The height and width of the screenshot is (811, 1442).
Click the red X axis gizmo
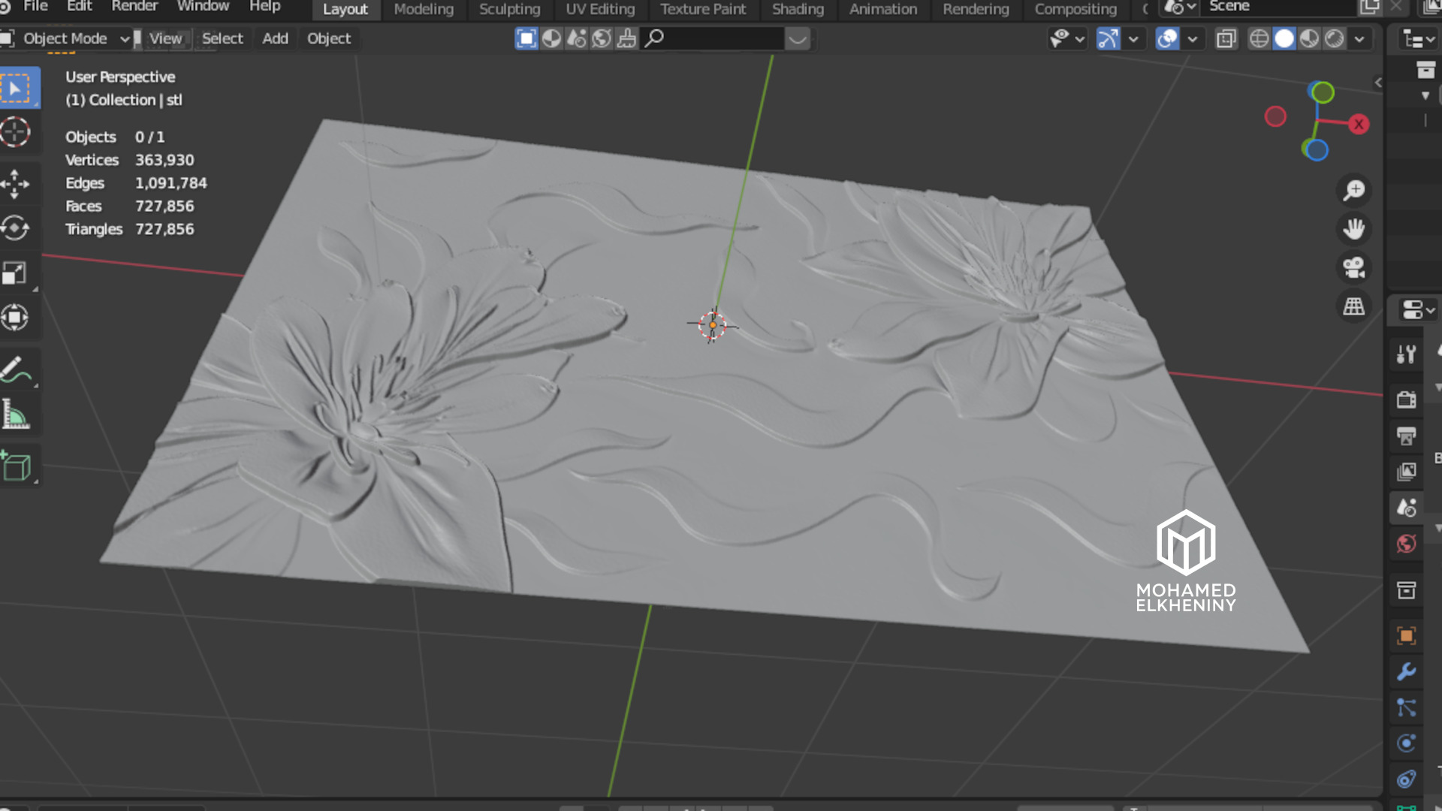click(x=1358, y=125)
